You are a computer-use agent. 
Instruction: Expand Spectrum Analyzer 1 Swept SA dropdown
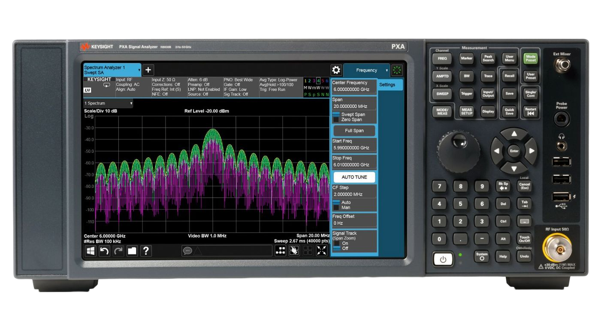click(x=112, y=70)
